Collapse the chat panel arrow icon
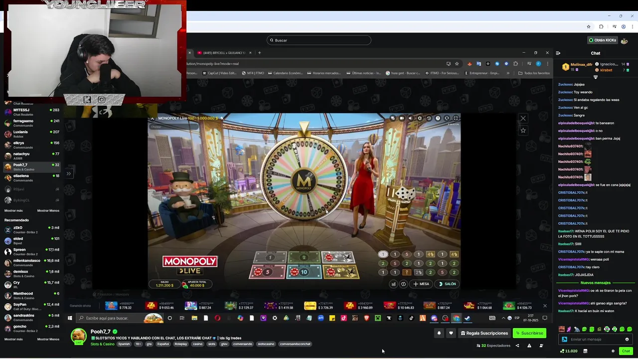The image size is (638, 359). (558, 53)
